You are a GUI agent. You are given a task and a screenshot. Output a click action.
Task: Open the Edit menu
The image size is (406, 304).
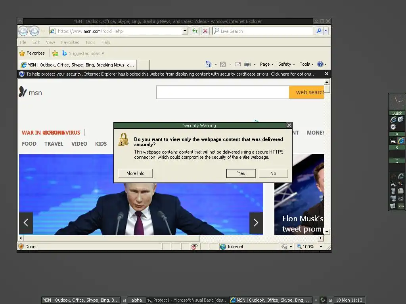(x=36, y=42)
